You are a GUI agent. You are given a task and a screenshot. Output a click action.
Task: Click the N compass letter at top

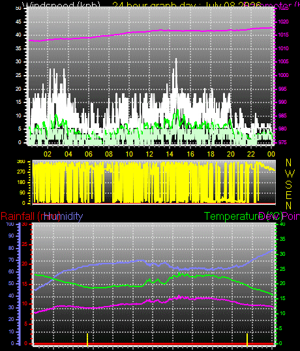(288, 162)
